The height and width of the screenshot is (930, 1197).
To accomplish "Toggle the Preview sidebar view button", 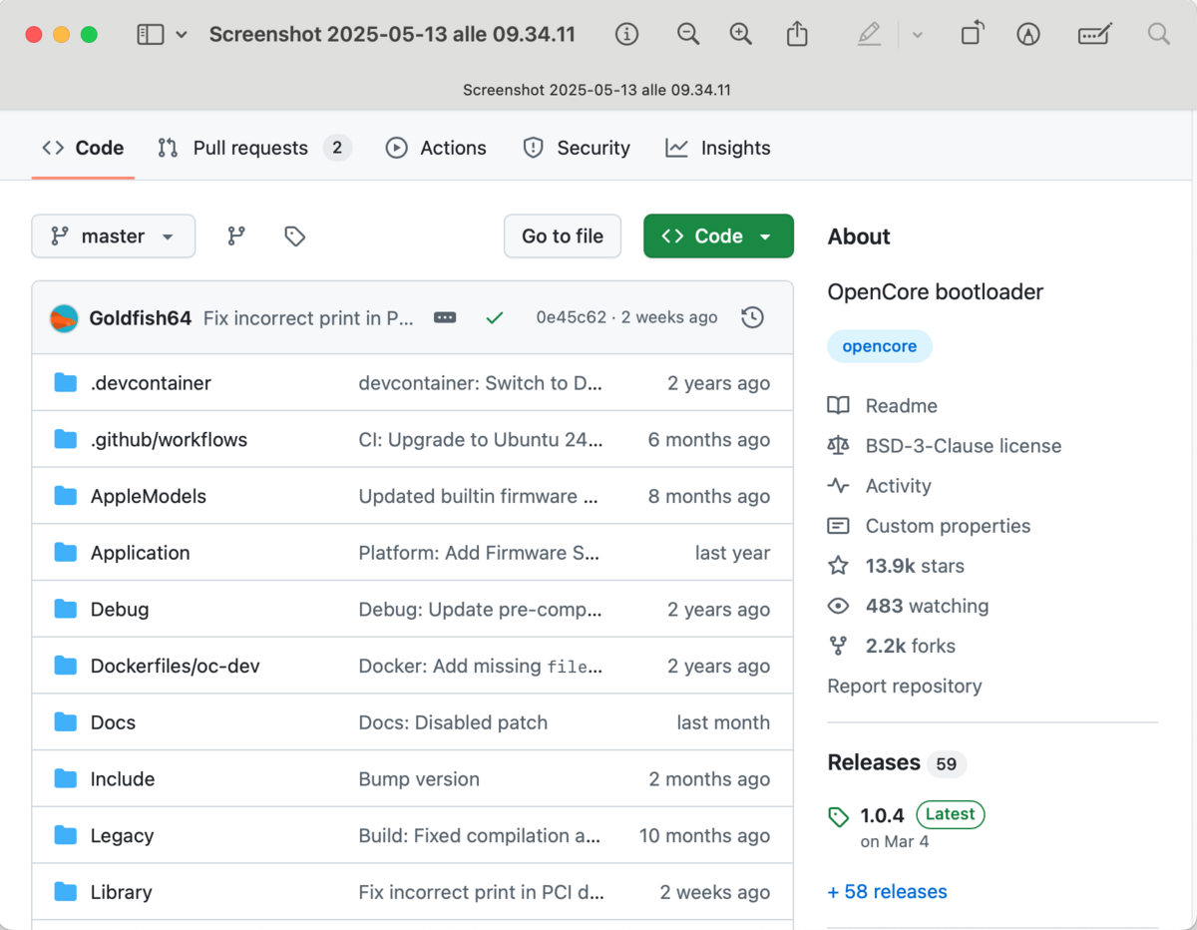I will [x=150, y=35].
